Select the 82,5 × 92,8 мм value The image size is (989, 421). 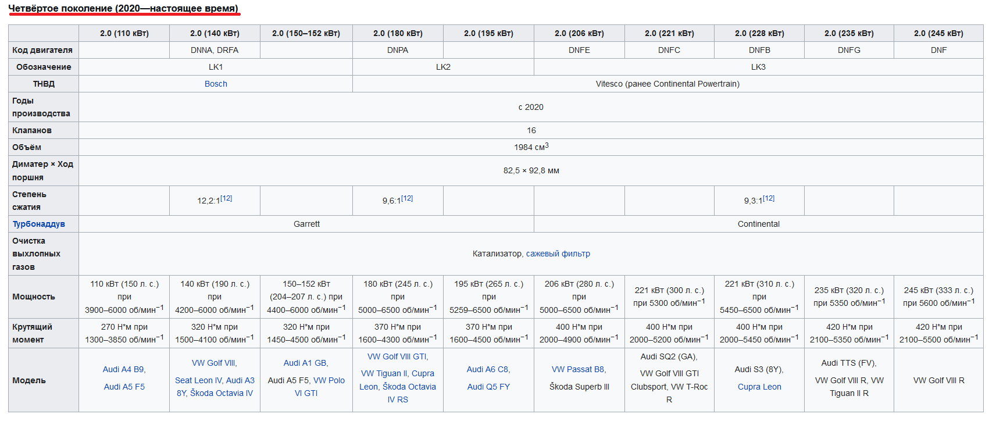coord(531,170)
